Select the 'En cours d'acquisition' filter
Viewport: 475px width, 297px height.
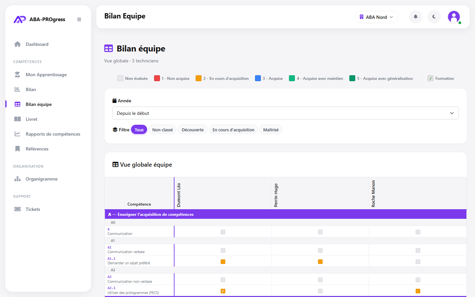[234, 130]
